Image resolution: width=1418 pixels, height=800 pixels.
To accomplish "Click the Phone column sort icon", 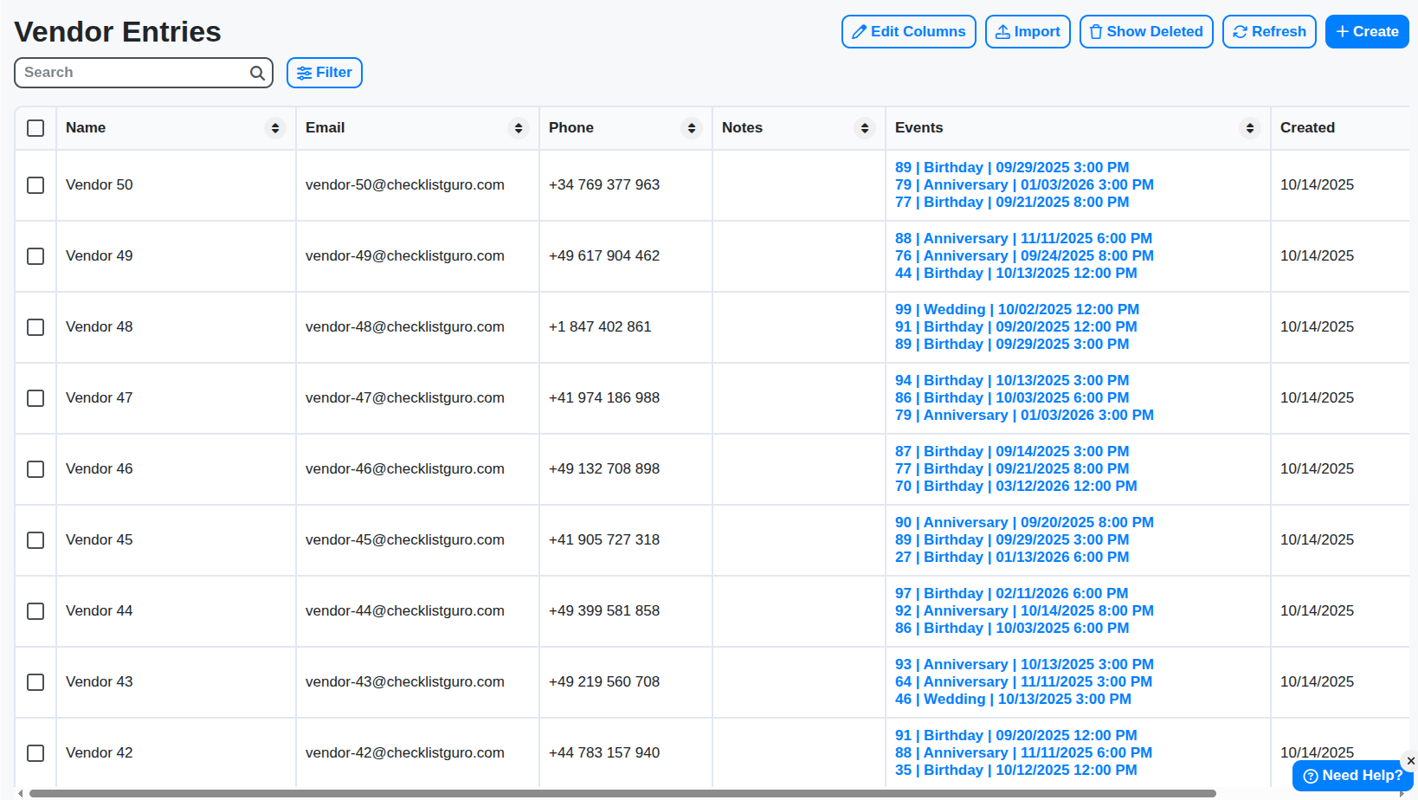I will (691, 127).
